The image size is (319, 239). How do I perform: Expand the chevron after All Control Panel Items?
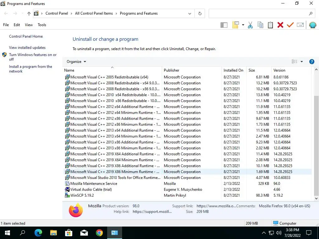pos(116,13)
